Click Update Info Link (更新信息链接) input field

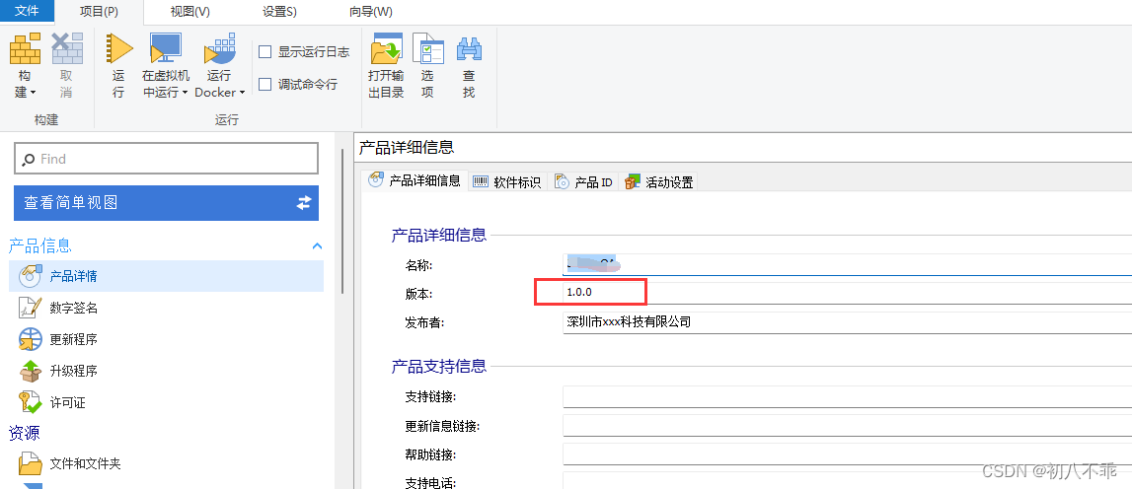847,426
